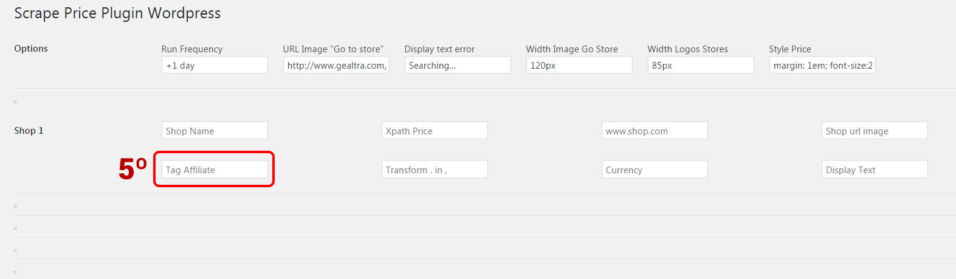This screenshot has width=956, height=279.
Task: Click the Options section label
Action: coord(31,49)
